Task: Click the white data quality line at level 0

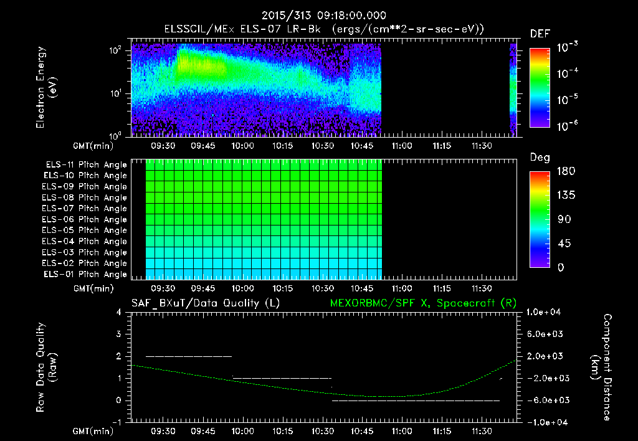Action: point(416,401)
